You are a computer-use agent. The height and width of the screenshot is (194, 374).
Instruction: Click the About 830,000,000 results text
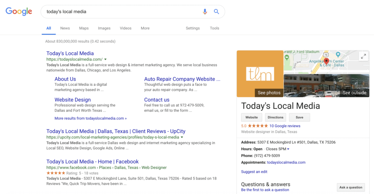pyautogui.click(x=80, y=41)
